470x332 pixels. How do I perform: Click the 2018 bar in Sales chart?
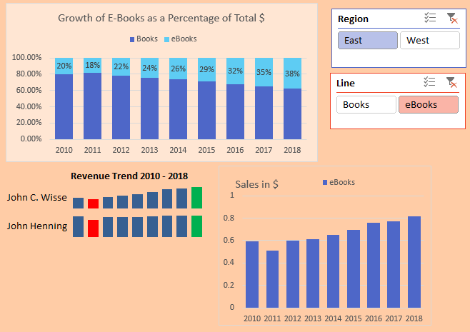pos(414,261)
